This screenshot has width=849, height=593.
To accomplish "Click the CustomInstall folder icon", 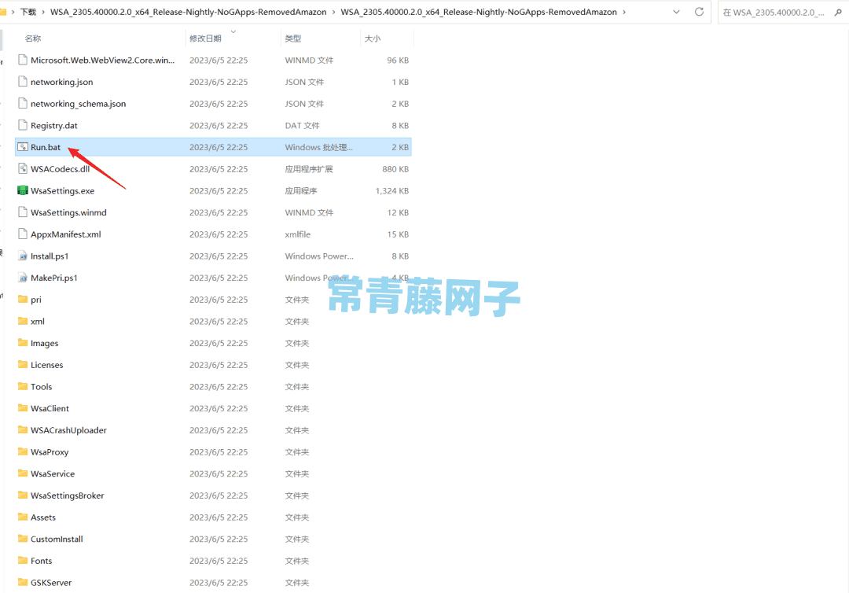I will coord(23,539).
